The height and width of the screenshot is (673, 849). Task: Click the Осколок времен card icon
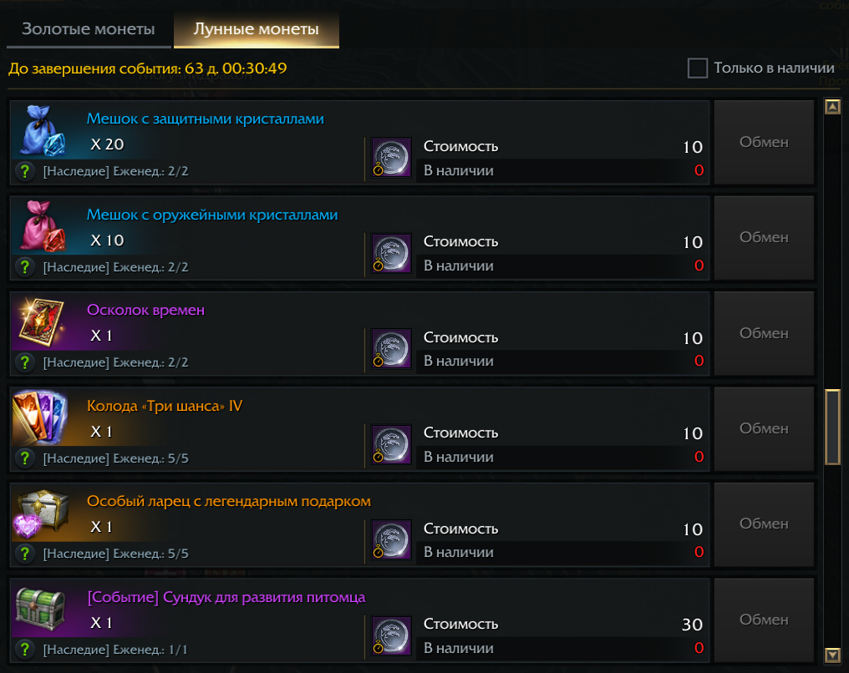tap(41, 322)
